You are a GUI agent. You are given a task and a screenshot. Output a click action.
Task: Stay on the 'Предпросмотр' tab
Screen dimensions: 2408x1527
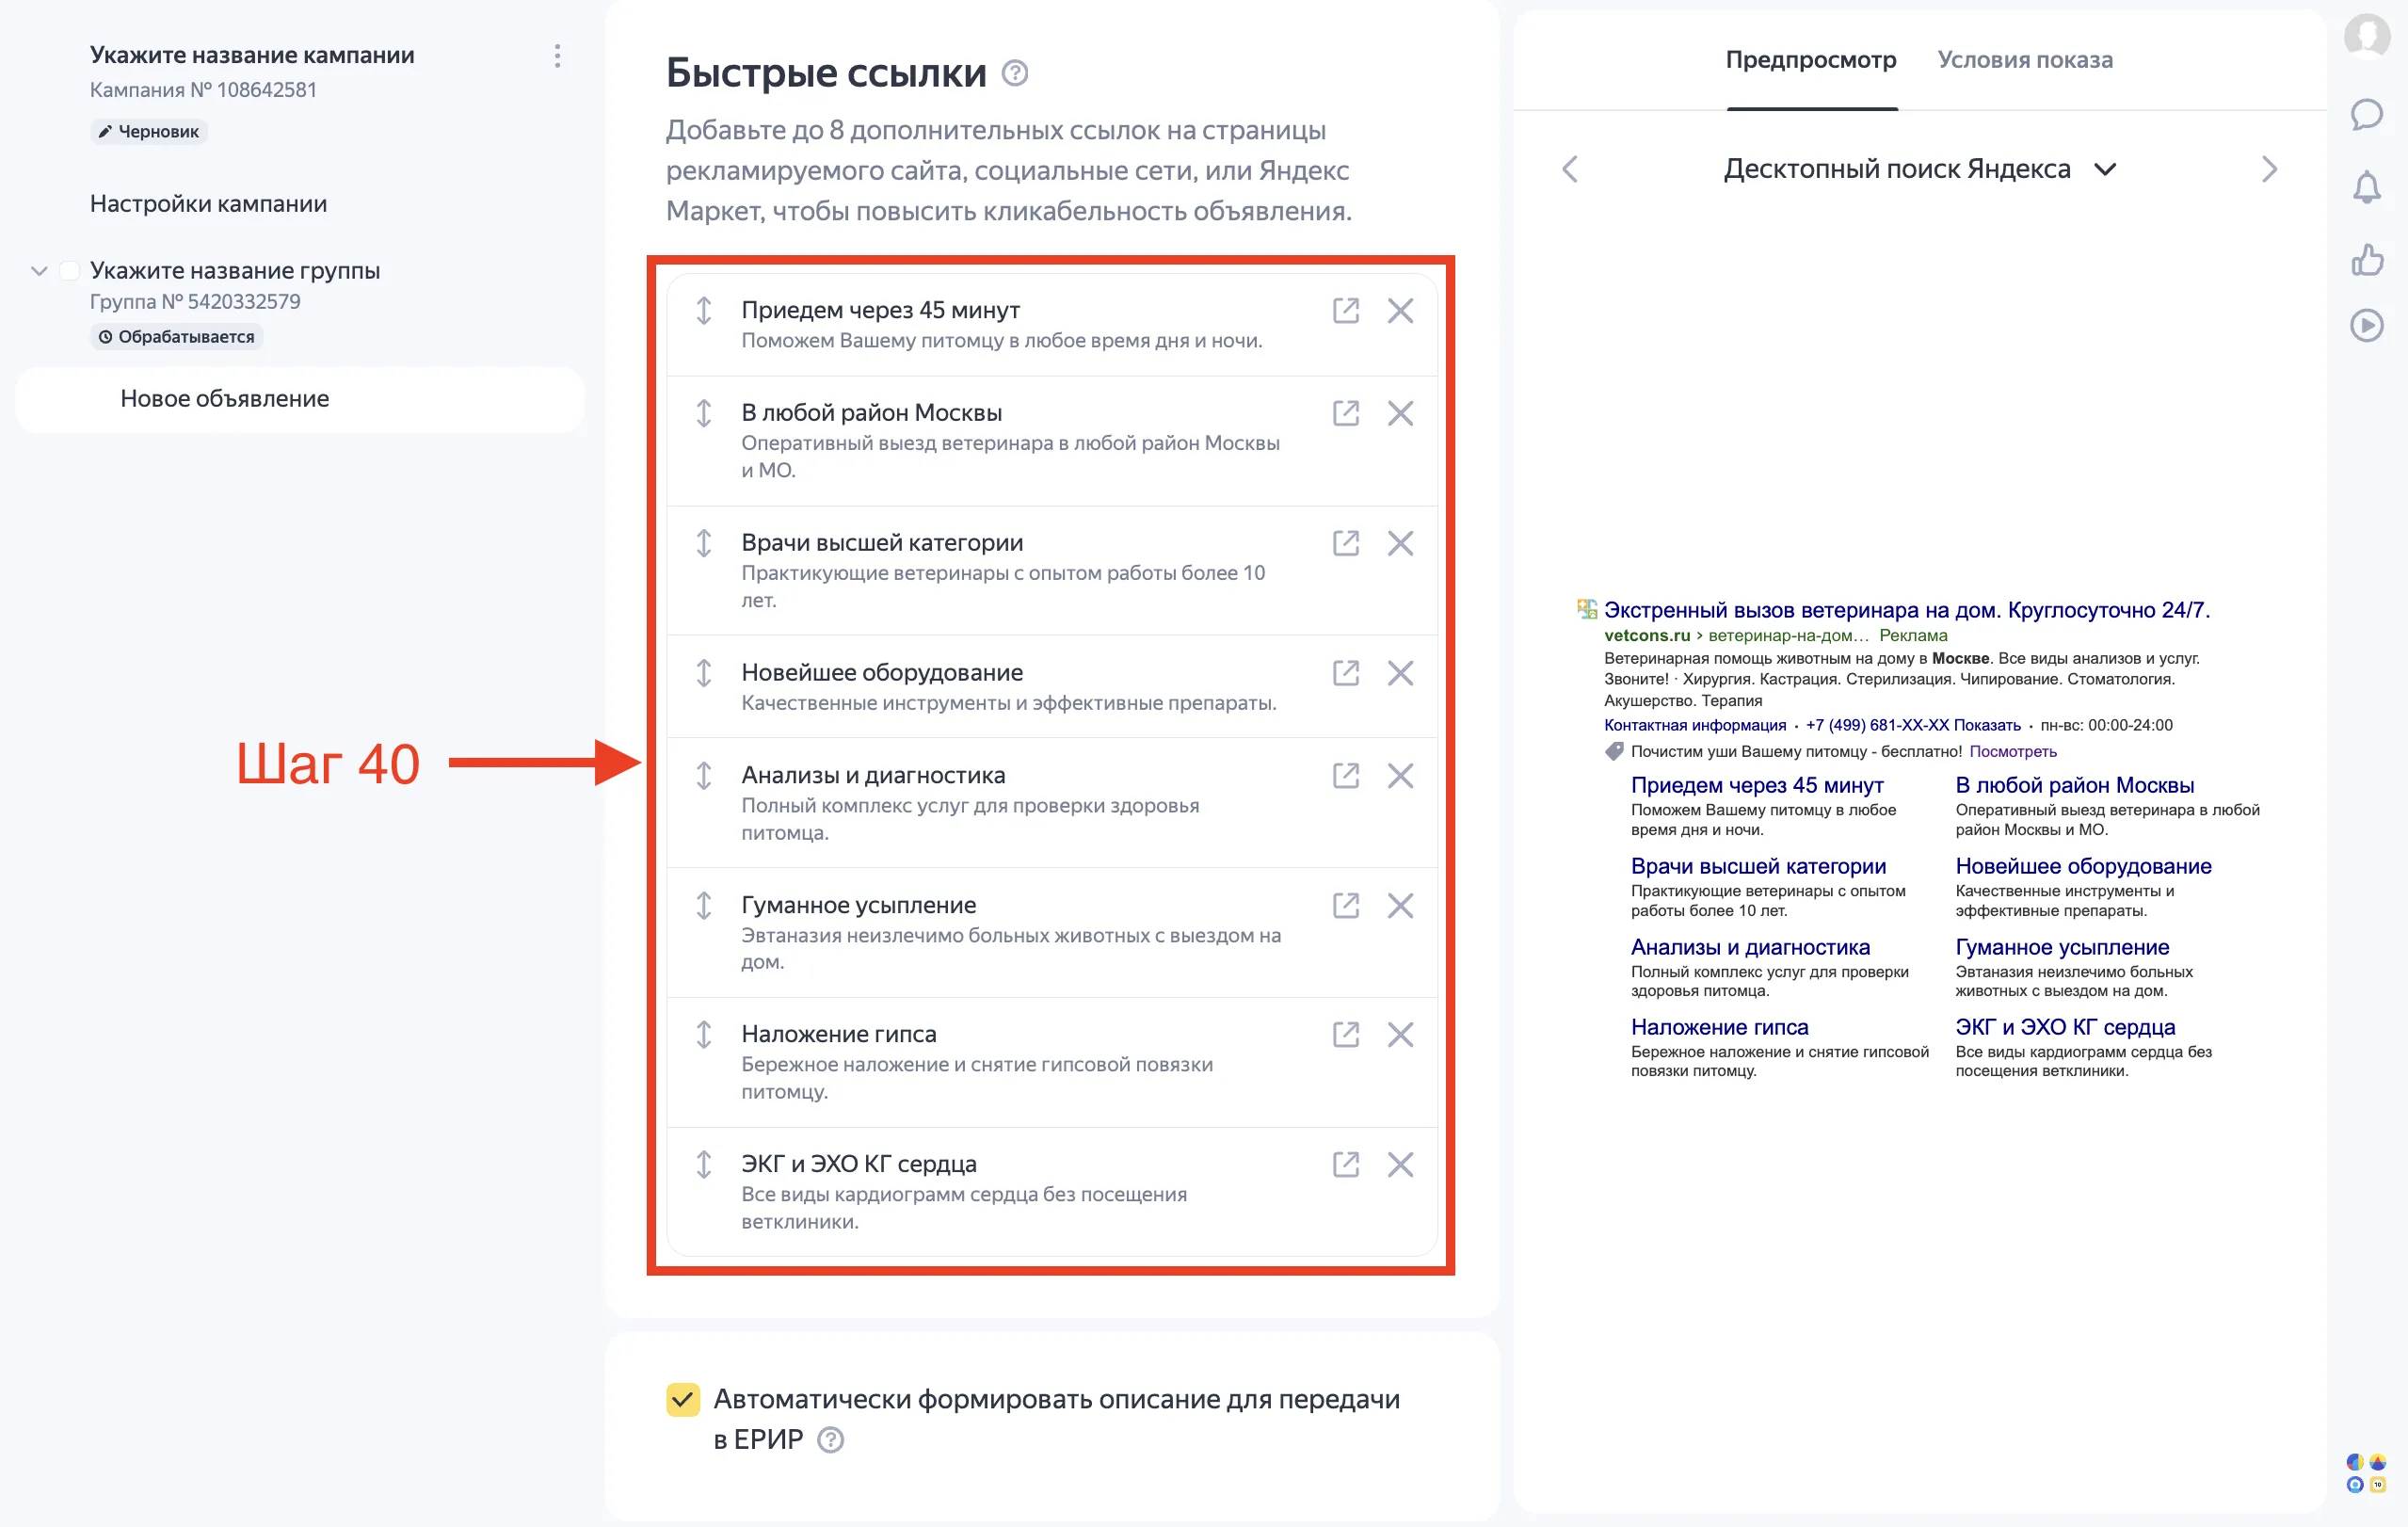point(1810,61)
